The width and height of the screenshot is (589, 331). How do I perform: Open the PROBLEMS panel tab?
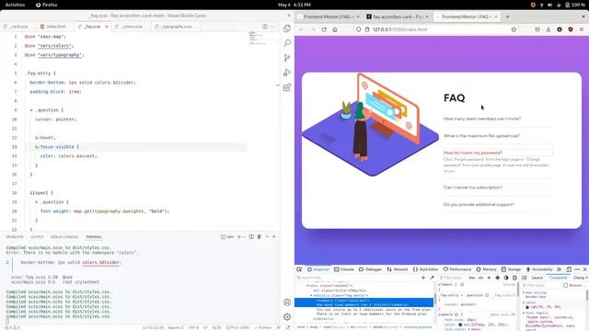pos(15,237)
